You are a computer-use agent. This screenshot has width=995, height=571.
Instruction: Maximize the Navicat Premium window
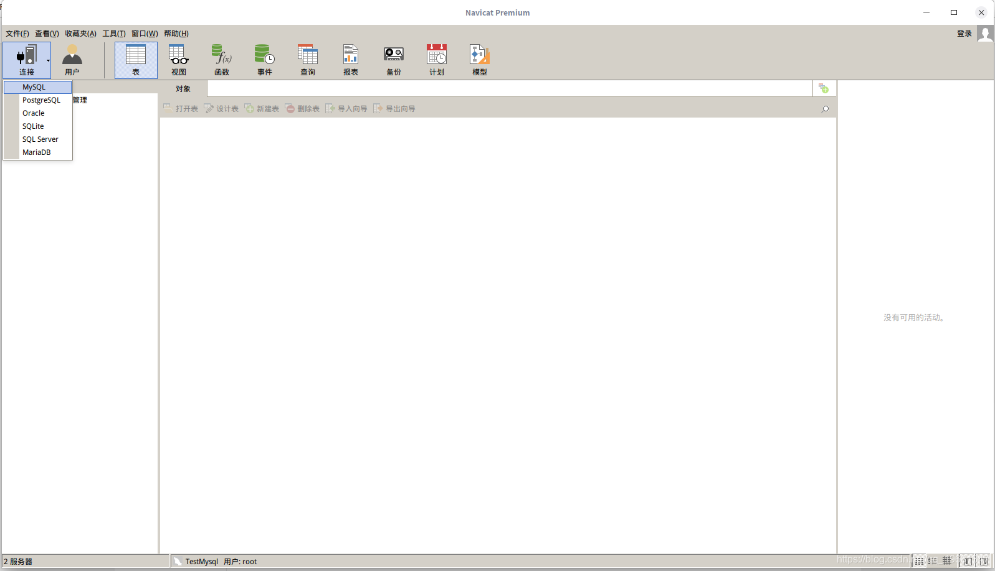[954, 12]
